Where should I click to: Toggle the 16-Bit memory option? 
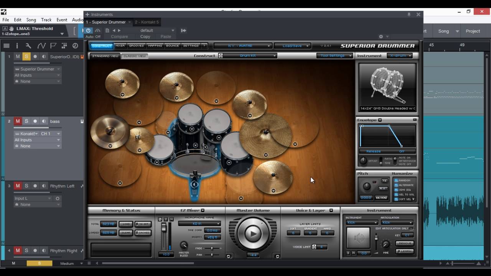pyautogui.click(x=143, y=224)
